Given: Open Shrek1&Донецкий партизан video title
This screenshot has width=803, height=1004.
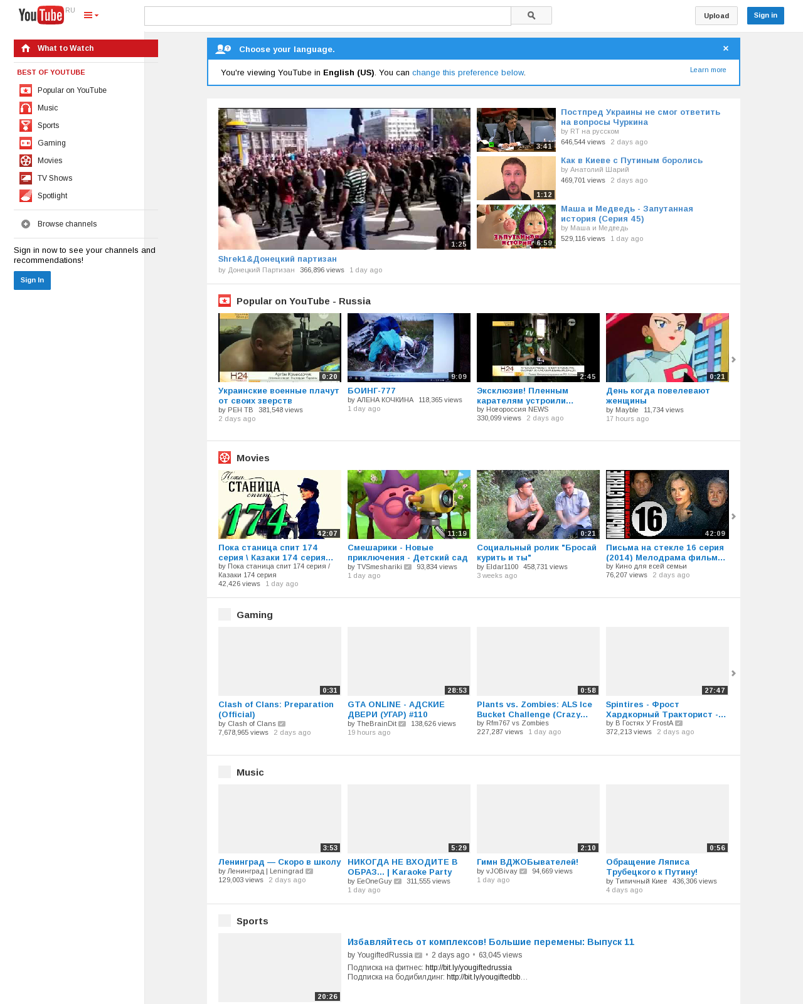Looking at the screenshot, I should click(277, 259).
